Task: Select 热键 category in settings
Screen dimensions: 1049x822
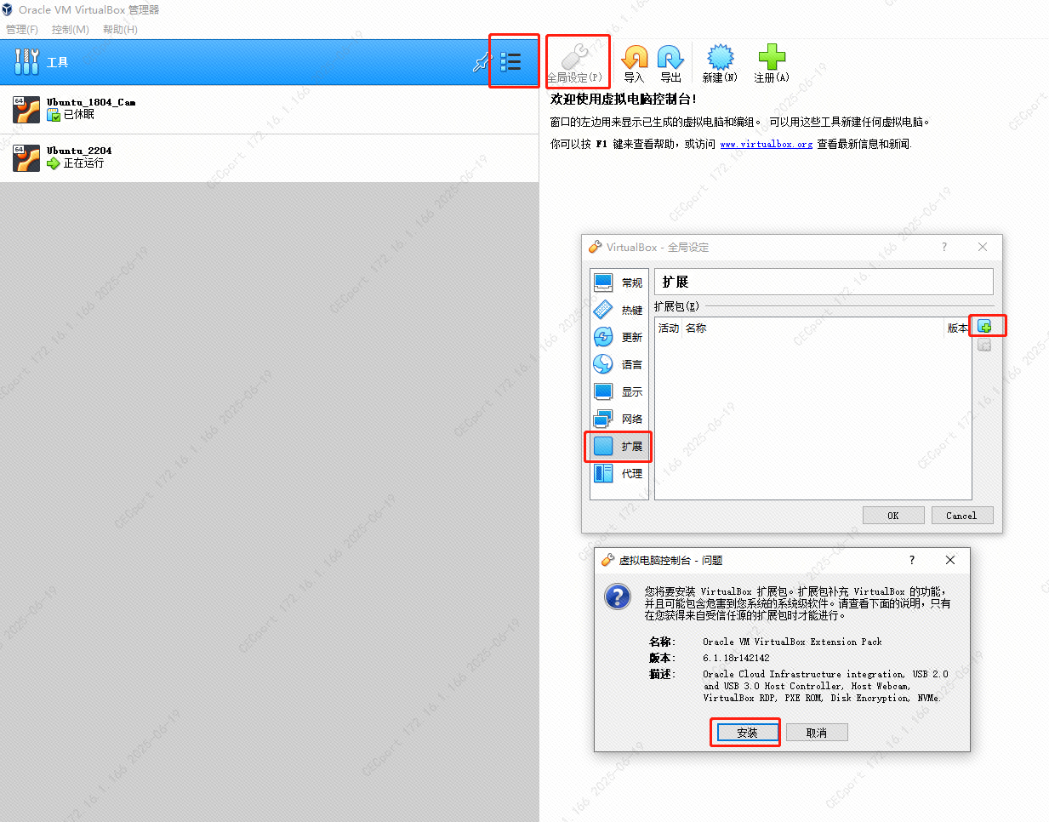Action: [619, 310]
